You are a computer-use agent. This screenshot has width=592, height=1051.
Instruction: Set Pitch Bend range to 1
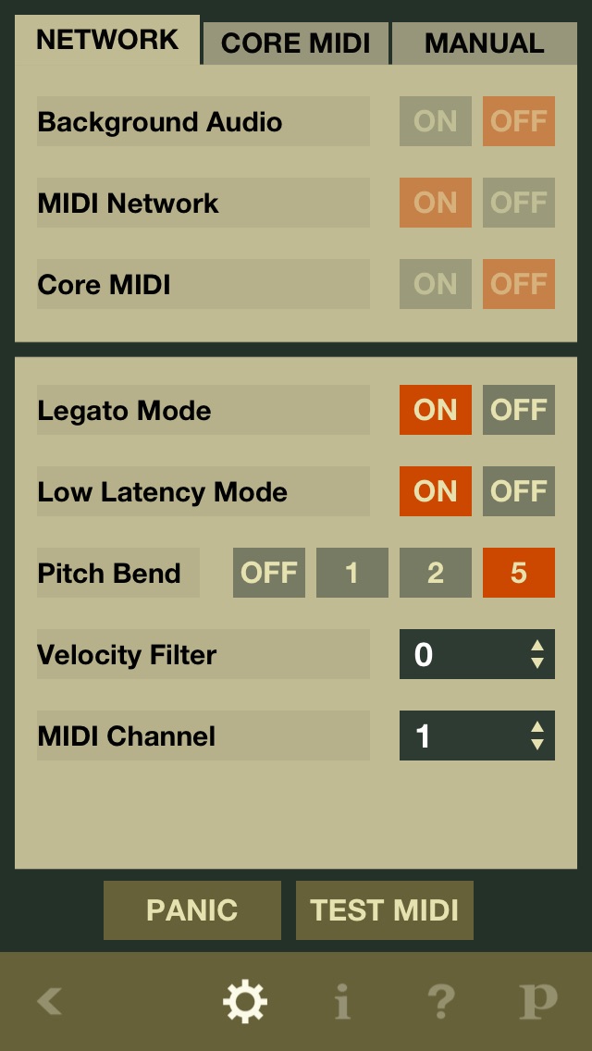click(352, 573)
